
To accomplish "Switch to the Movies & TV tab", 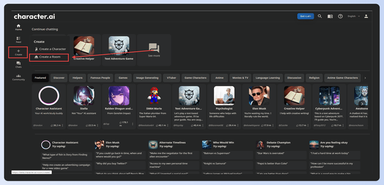I will [x=240, y=78].
